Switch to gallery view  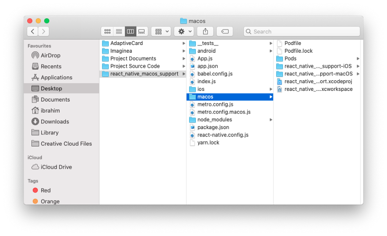pos(142,31)
